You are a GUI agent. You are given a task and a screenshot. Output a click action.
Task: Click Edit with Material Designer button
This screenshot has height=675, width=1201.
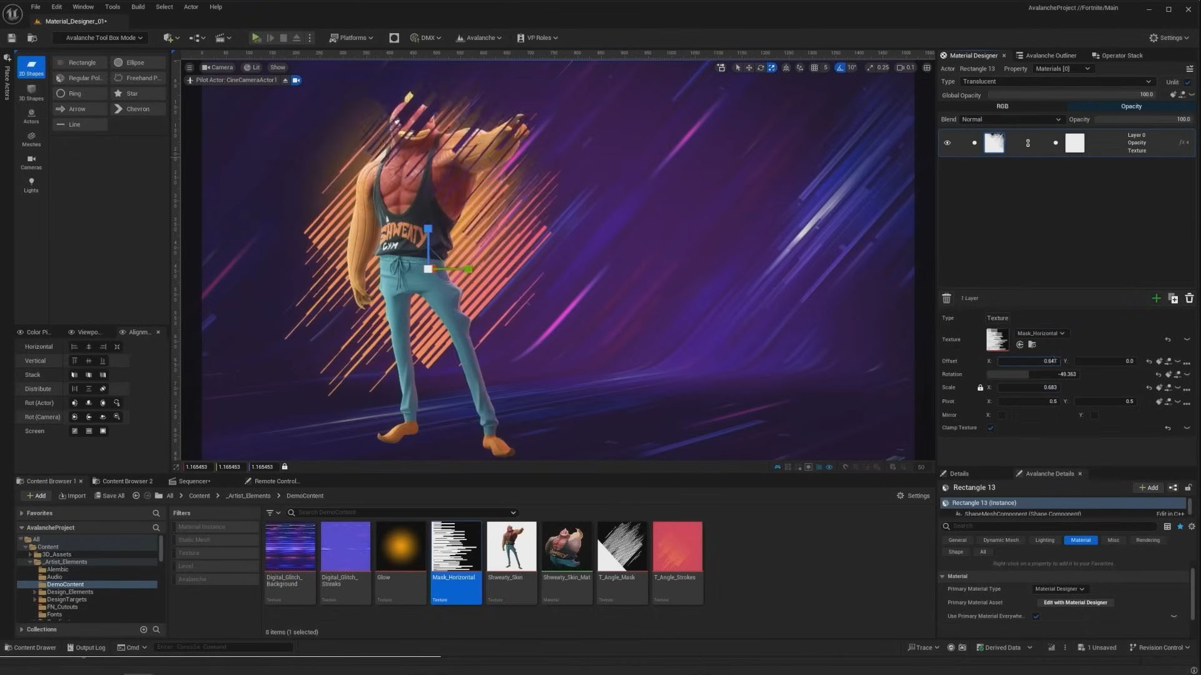pos(1075,602)
